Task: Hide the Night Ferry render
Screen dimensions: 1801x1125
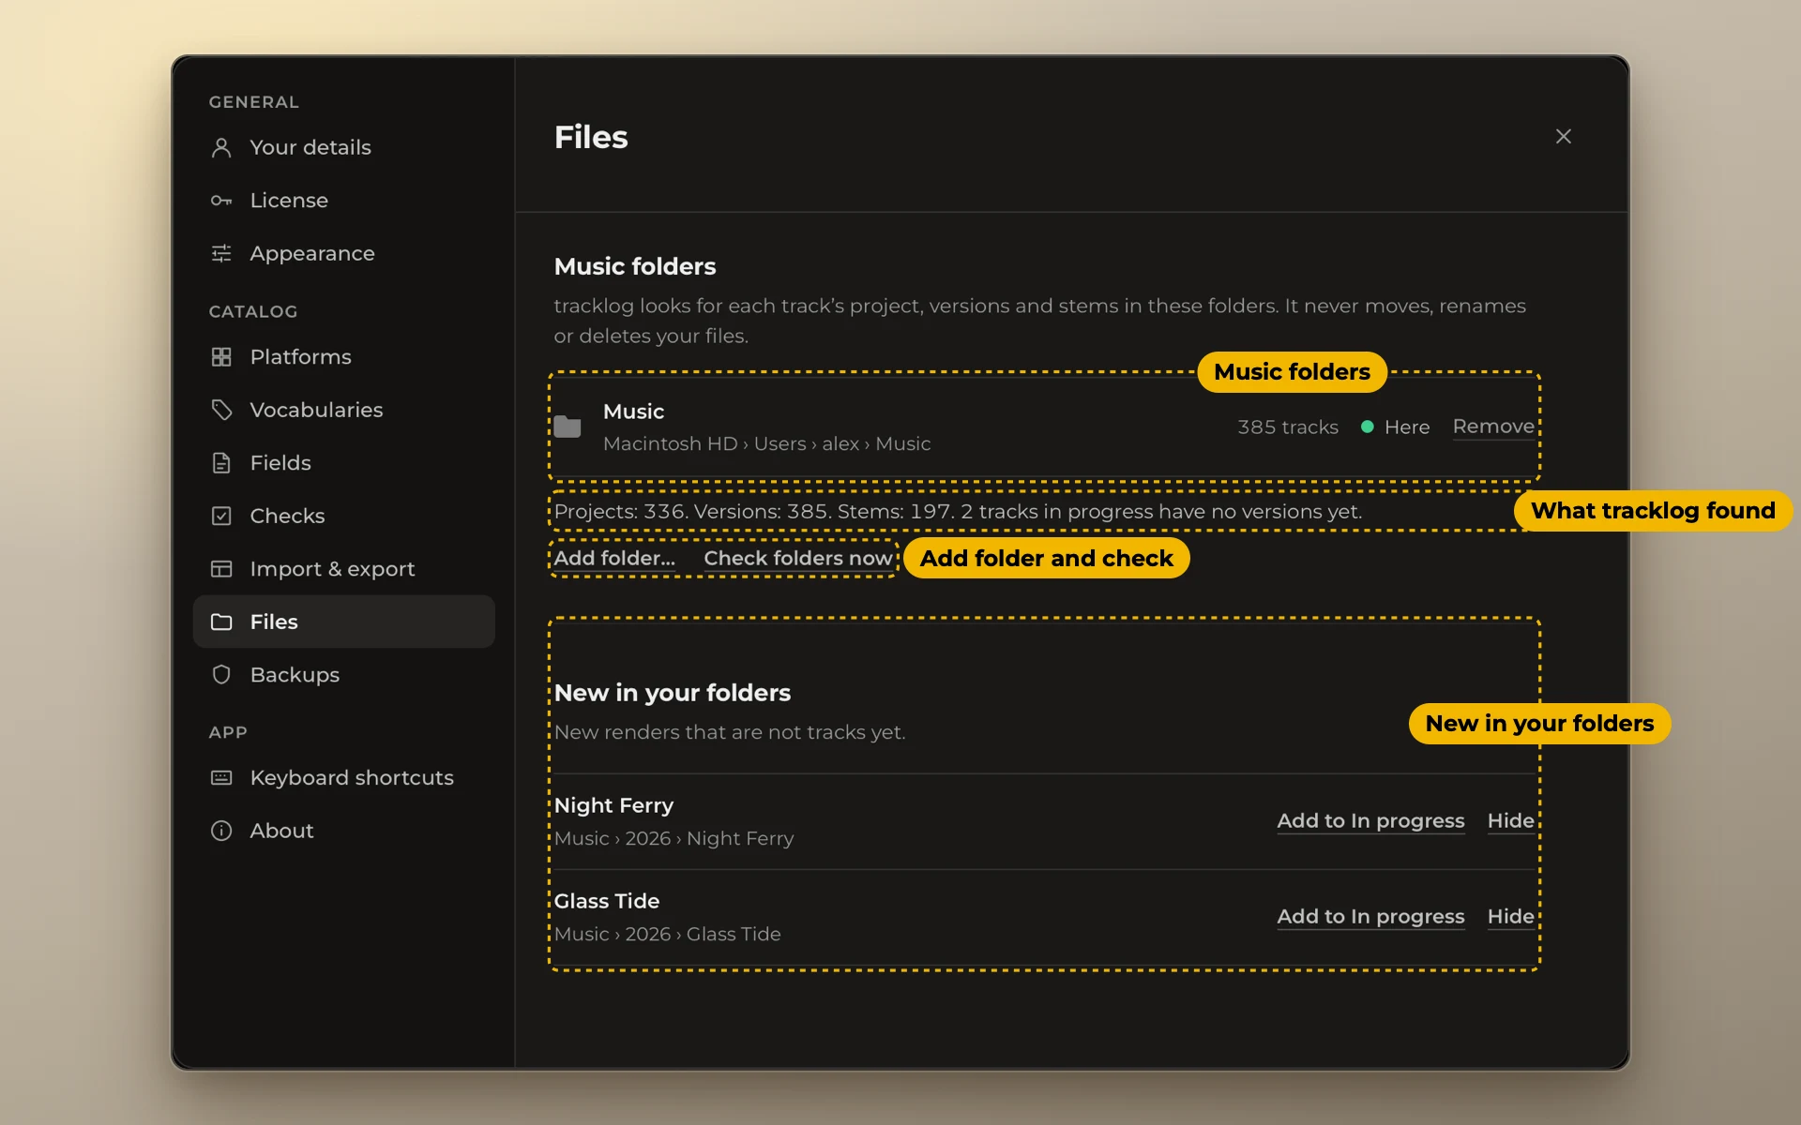Action: tap(1511, 821)
